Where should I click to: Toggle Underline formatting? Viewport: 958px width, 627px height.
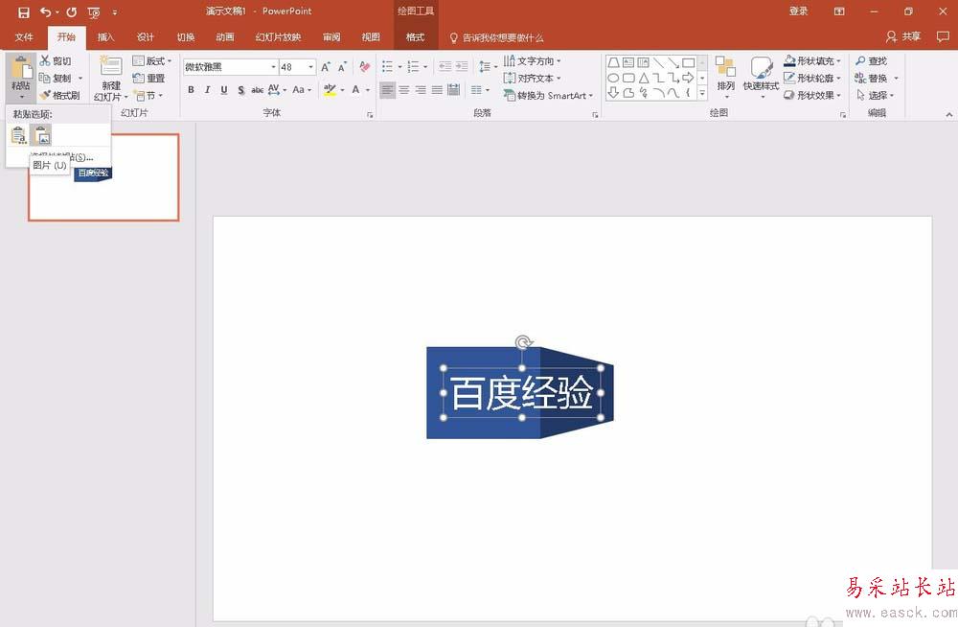coord(224,90)
